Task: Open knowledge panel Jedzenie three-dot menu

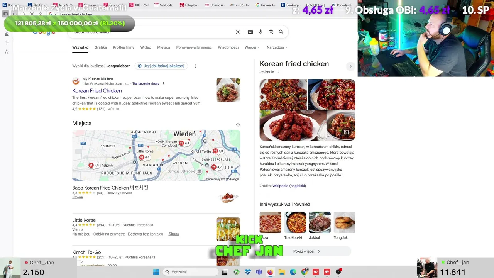Action: click(278, 71)
